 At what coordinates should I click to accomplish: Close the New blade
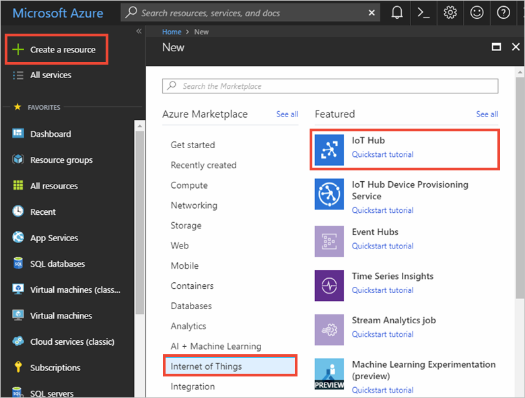click(x=516, y=47)
